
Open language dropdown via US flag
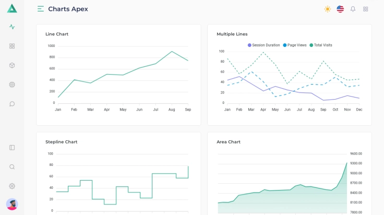click(340, 9)
